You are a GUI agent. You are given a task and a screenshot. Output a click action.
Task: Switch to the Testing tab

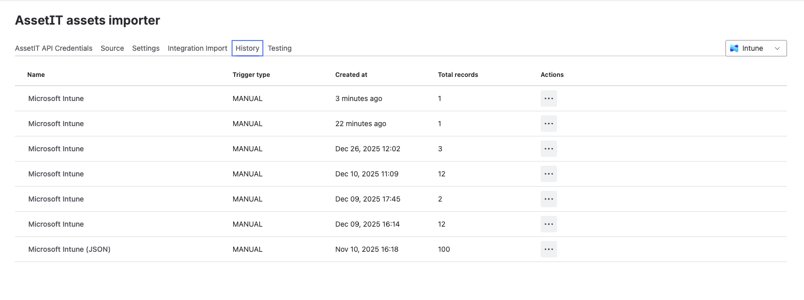coord(279,48)
